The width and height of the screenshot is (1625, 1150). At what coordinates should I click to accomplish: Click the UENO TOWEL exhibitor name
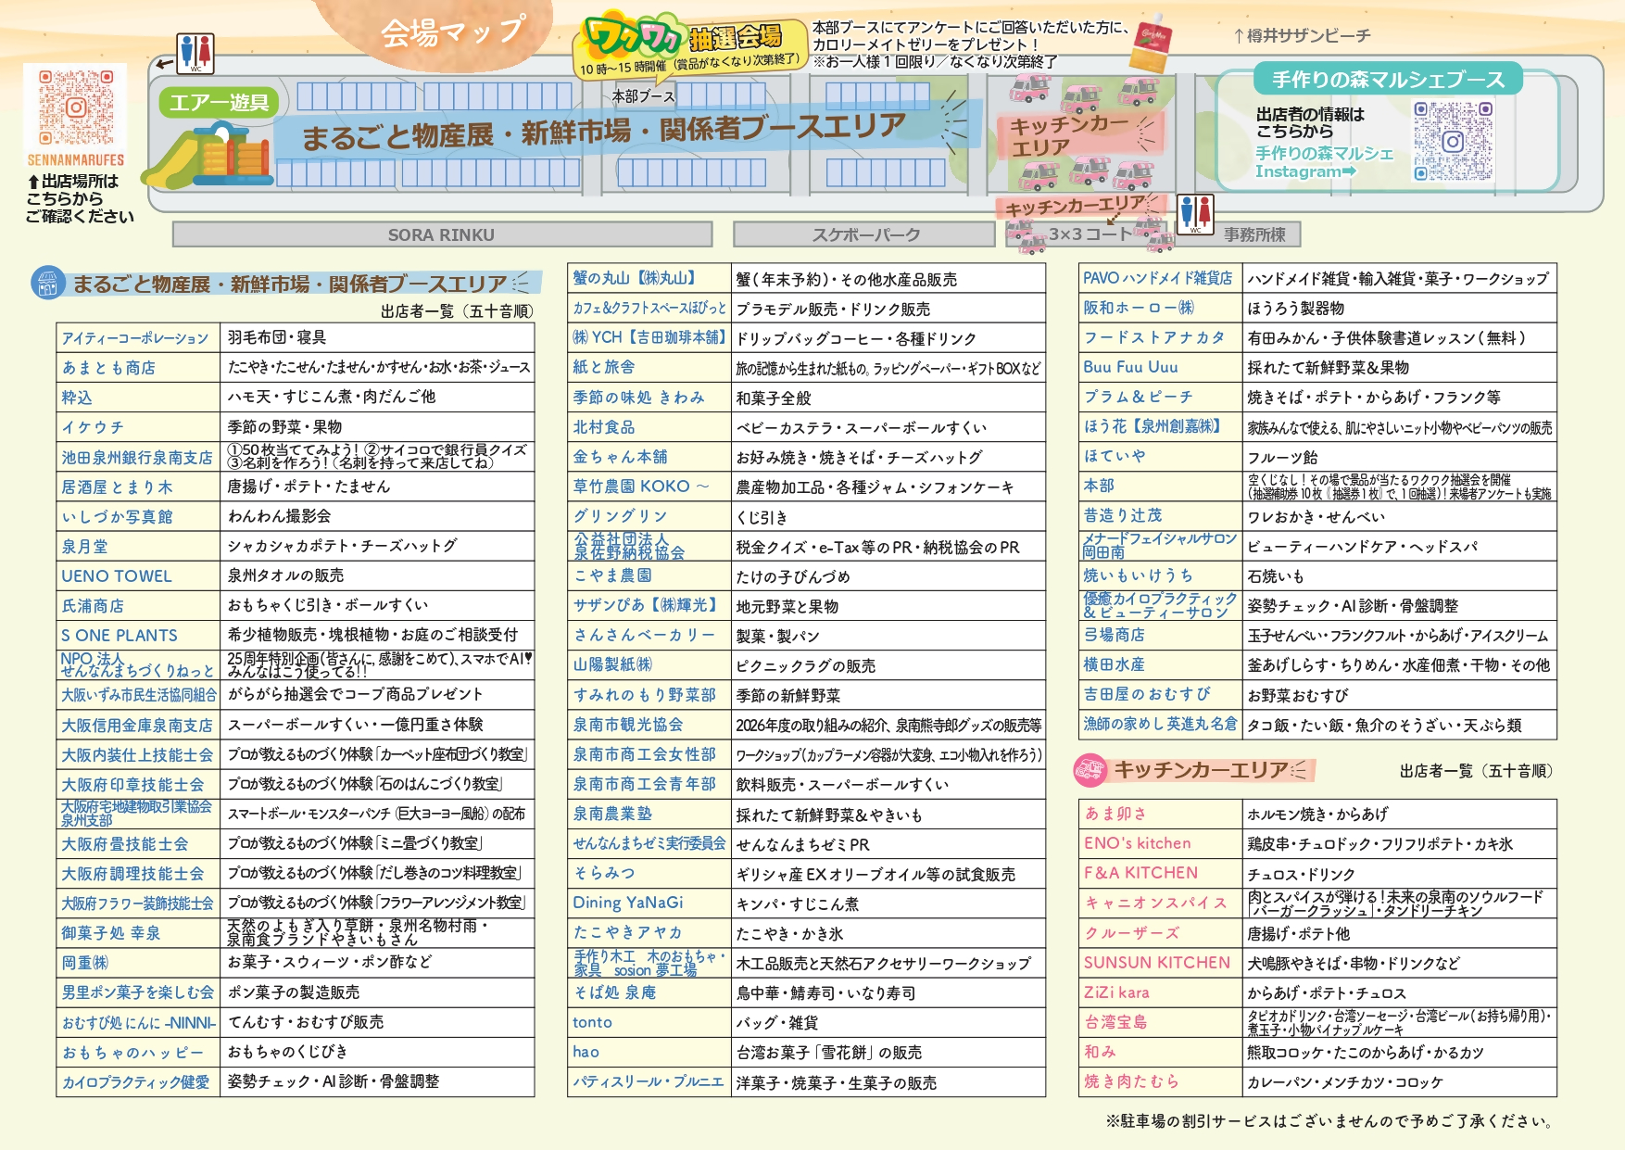117,576
